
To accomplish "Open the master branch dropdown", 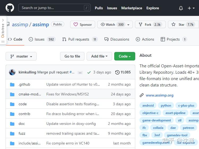I will click(x=21, y=56).
